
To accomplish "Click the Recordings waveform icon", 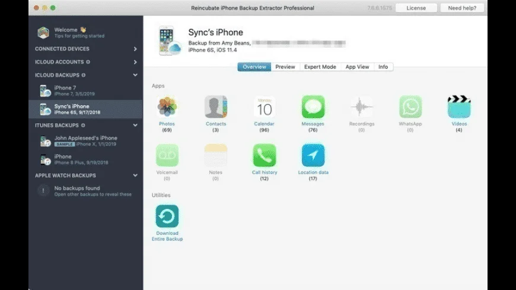I will (x=362, y=107).
